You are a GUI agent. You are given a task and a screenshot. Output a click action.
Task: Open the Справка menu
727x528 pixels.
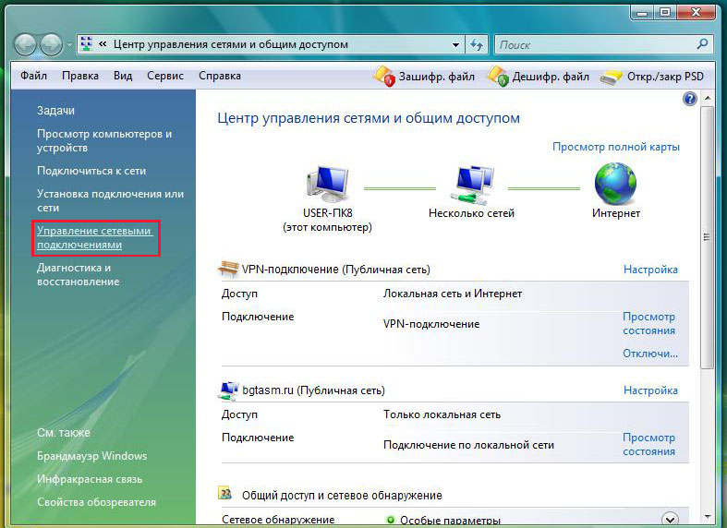220,76
